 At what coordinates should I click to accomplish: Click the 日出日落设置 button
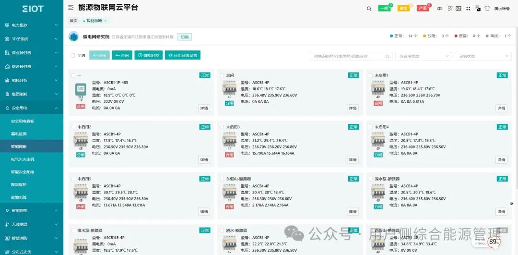(183, 55)
